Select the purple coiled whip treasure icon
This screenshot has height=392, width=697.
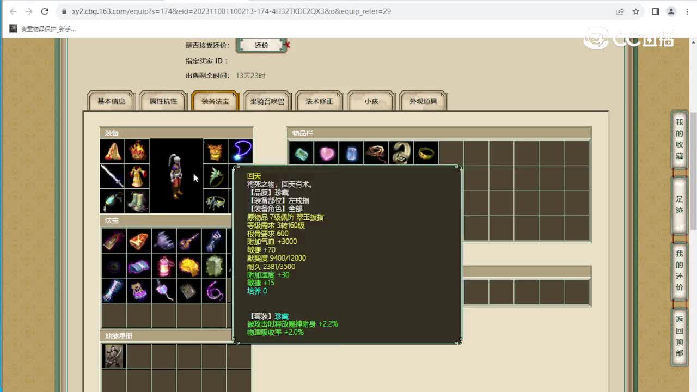coord(214,291)
